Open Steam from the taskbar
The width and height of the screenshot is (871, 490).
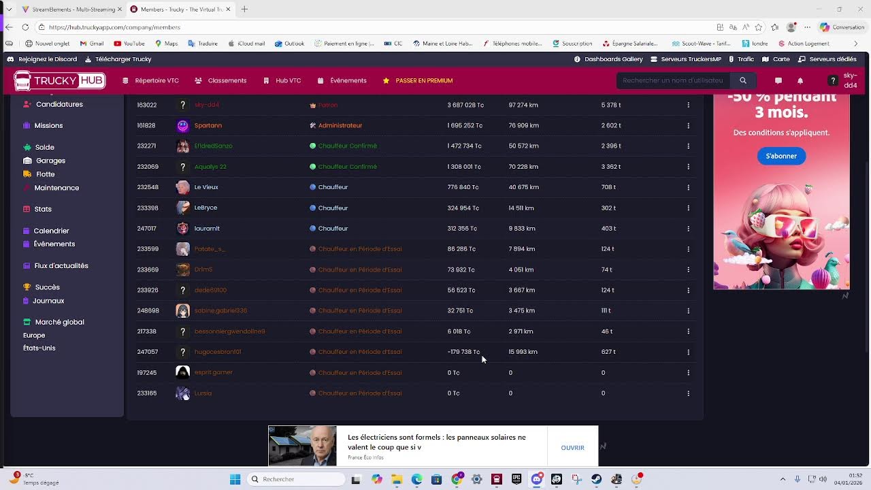coord(596,479)
